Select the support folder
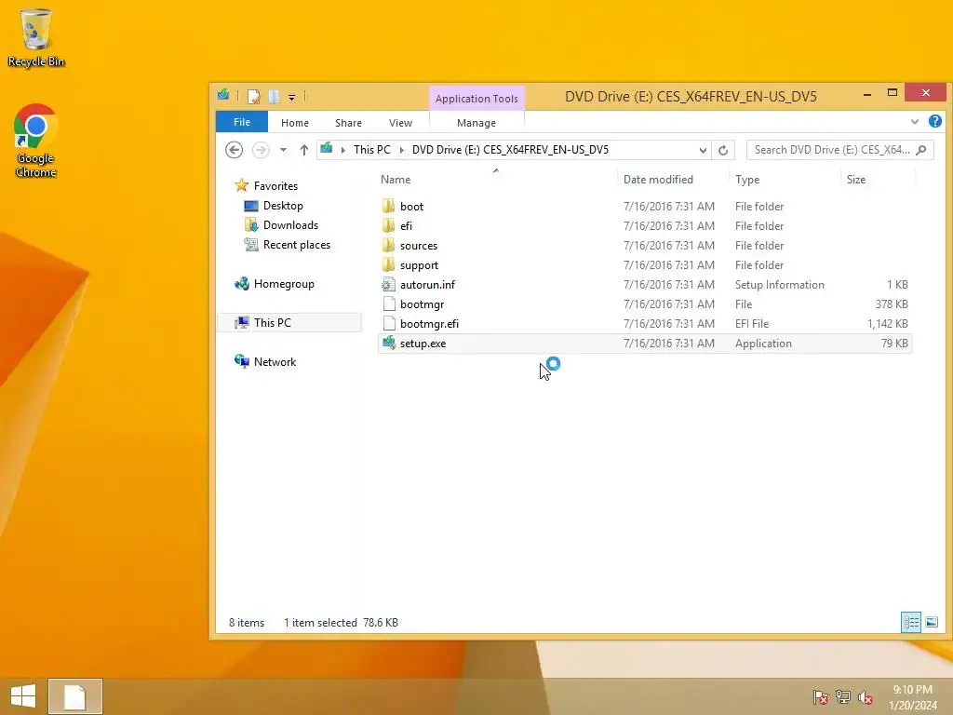Screen dimensions: 953x715 (410, 264)
